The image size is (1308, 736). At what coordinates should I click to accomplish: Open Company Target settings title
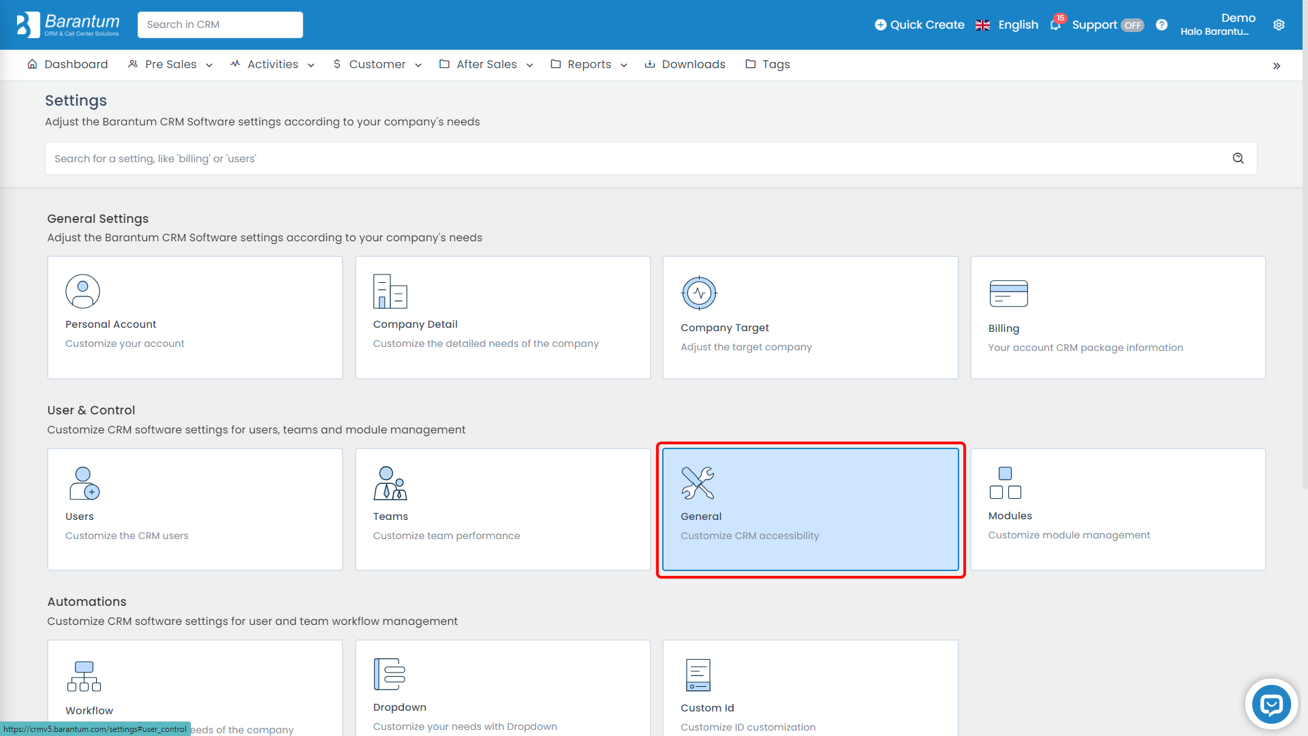coord(724,328)
